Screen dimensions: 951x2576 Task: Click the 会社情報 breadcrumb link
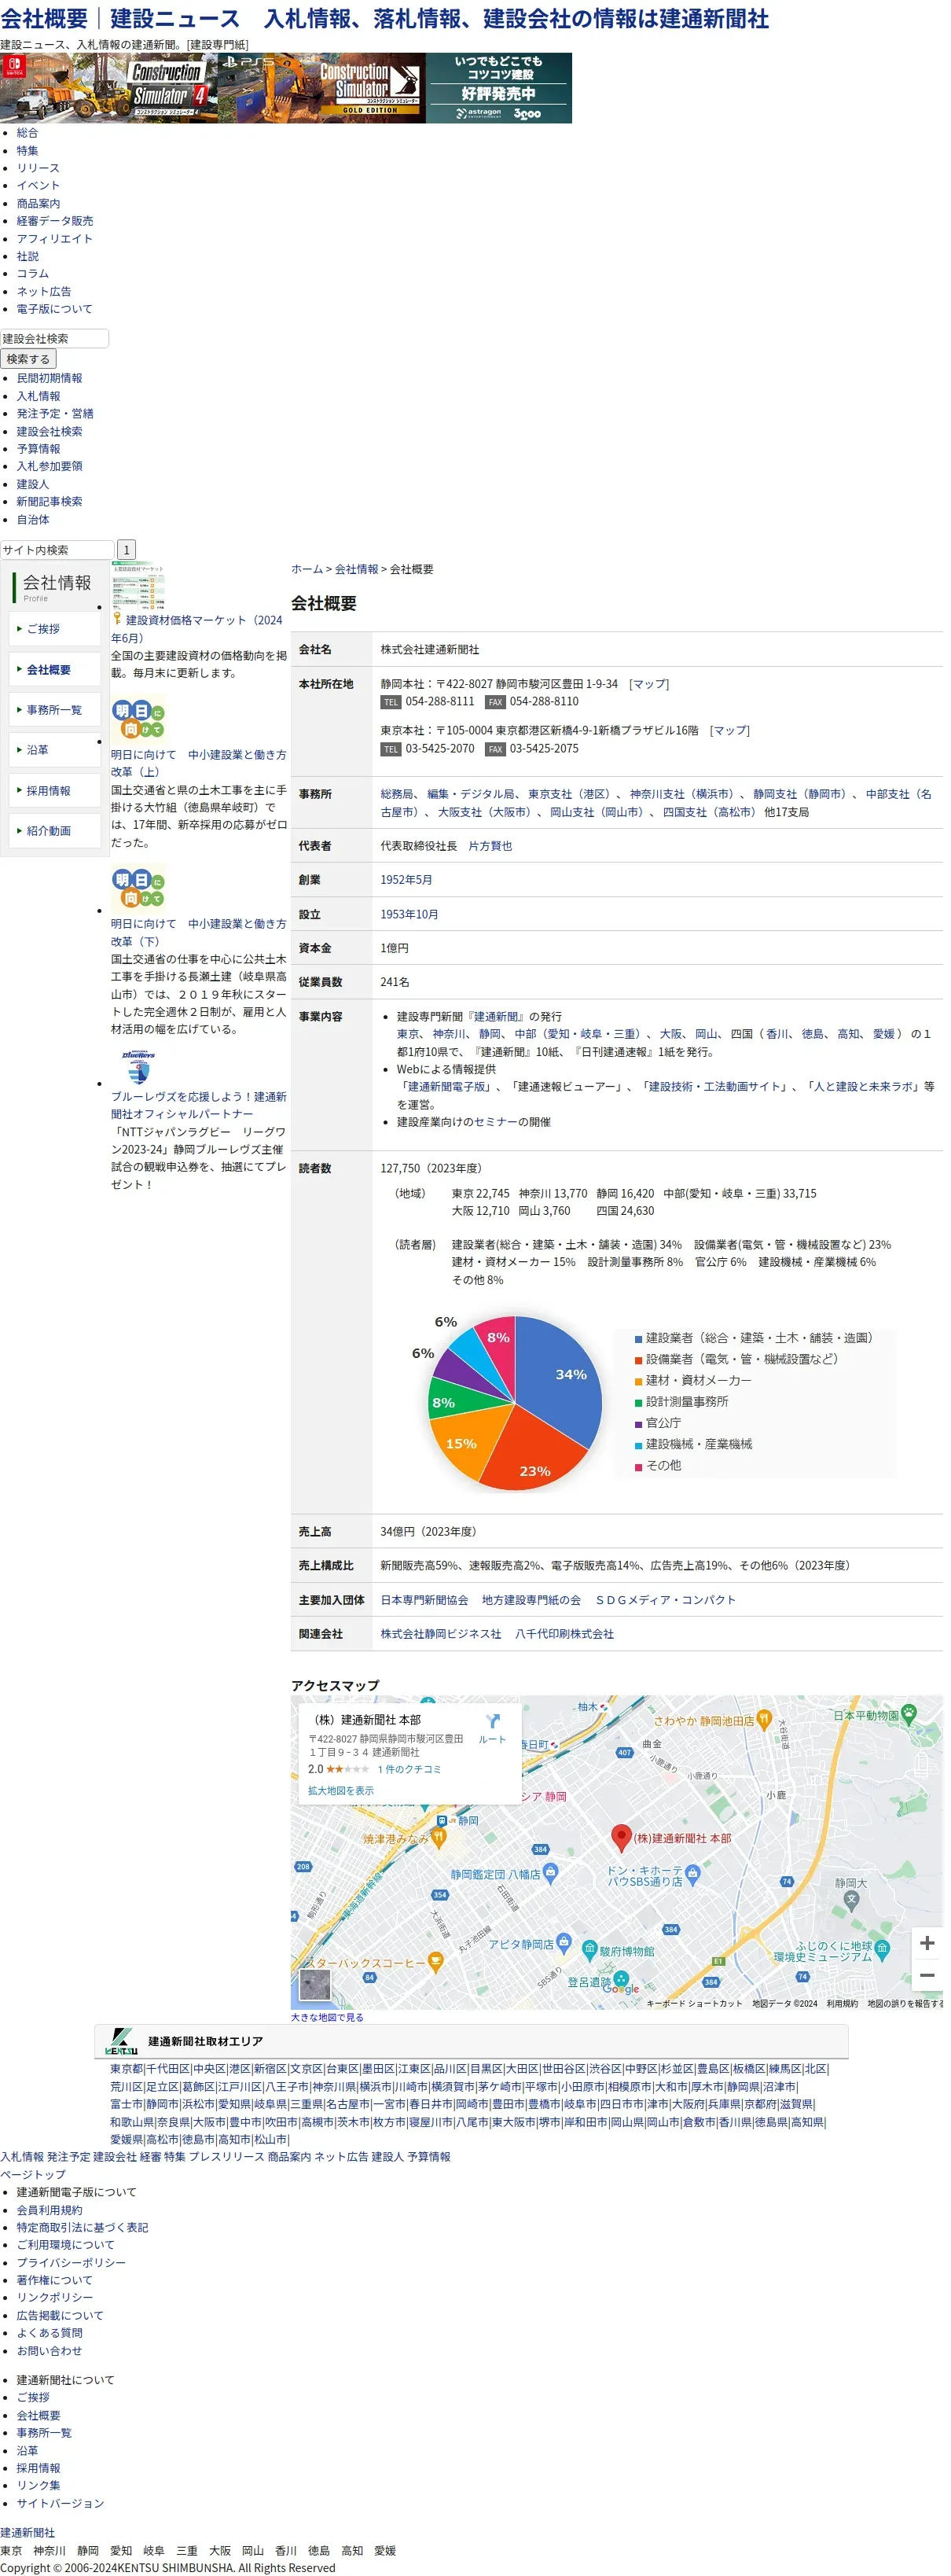(x=357, y=569)
